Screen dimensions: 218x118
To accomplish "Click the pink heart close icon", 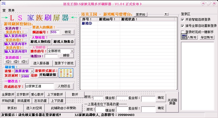I will point(214,3).
